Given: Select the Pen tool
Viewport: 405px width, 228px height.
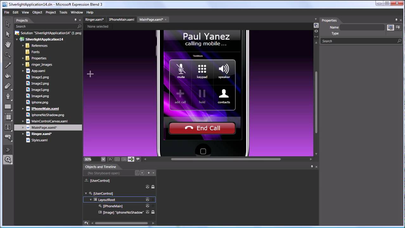Looking at the screenshot, I should tap(8, 96).
